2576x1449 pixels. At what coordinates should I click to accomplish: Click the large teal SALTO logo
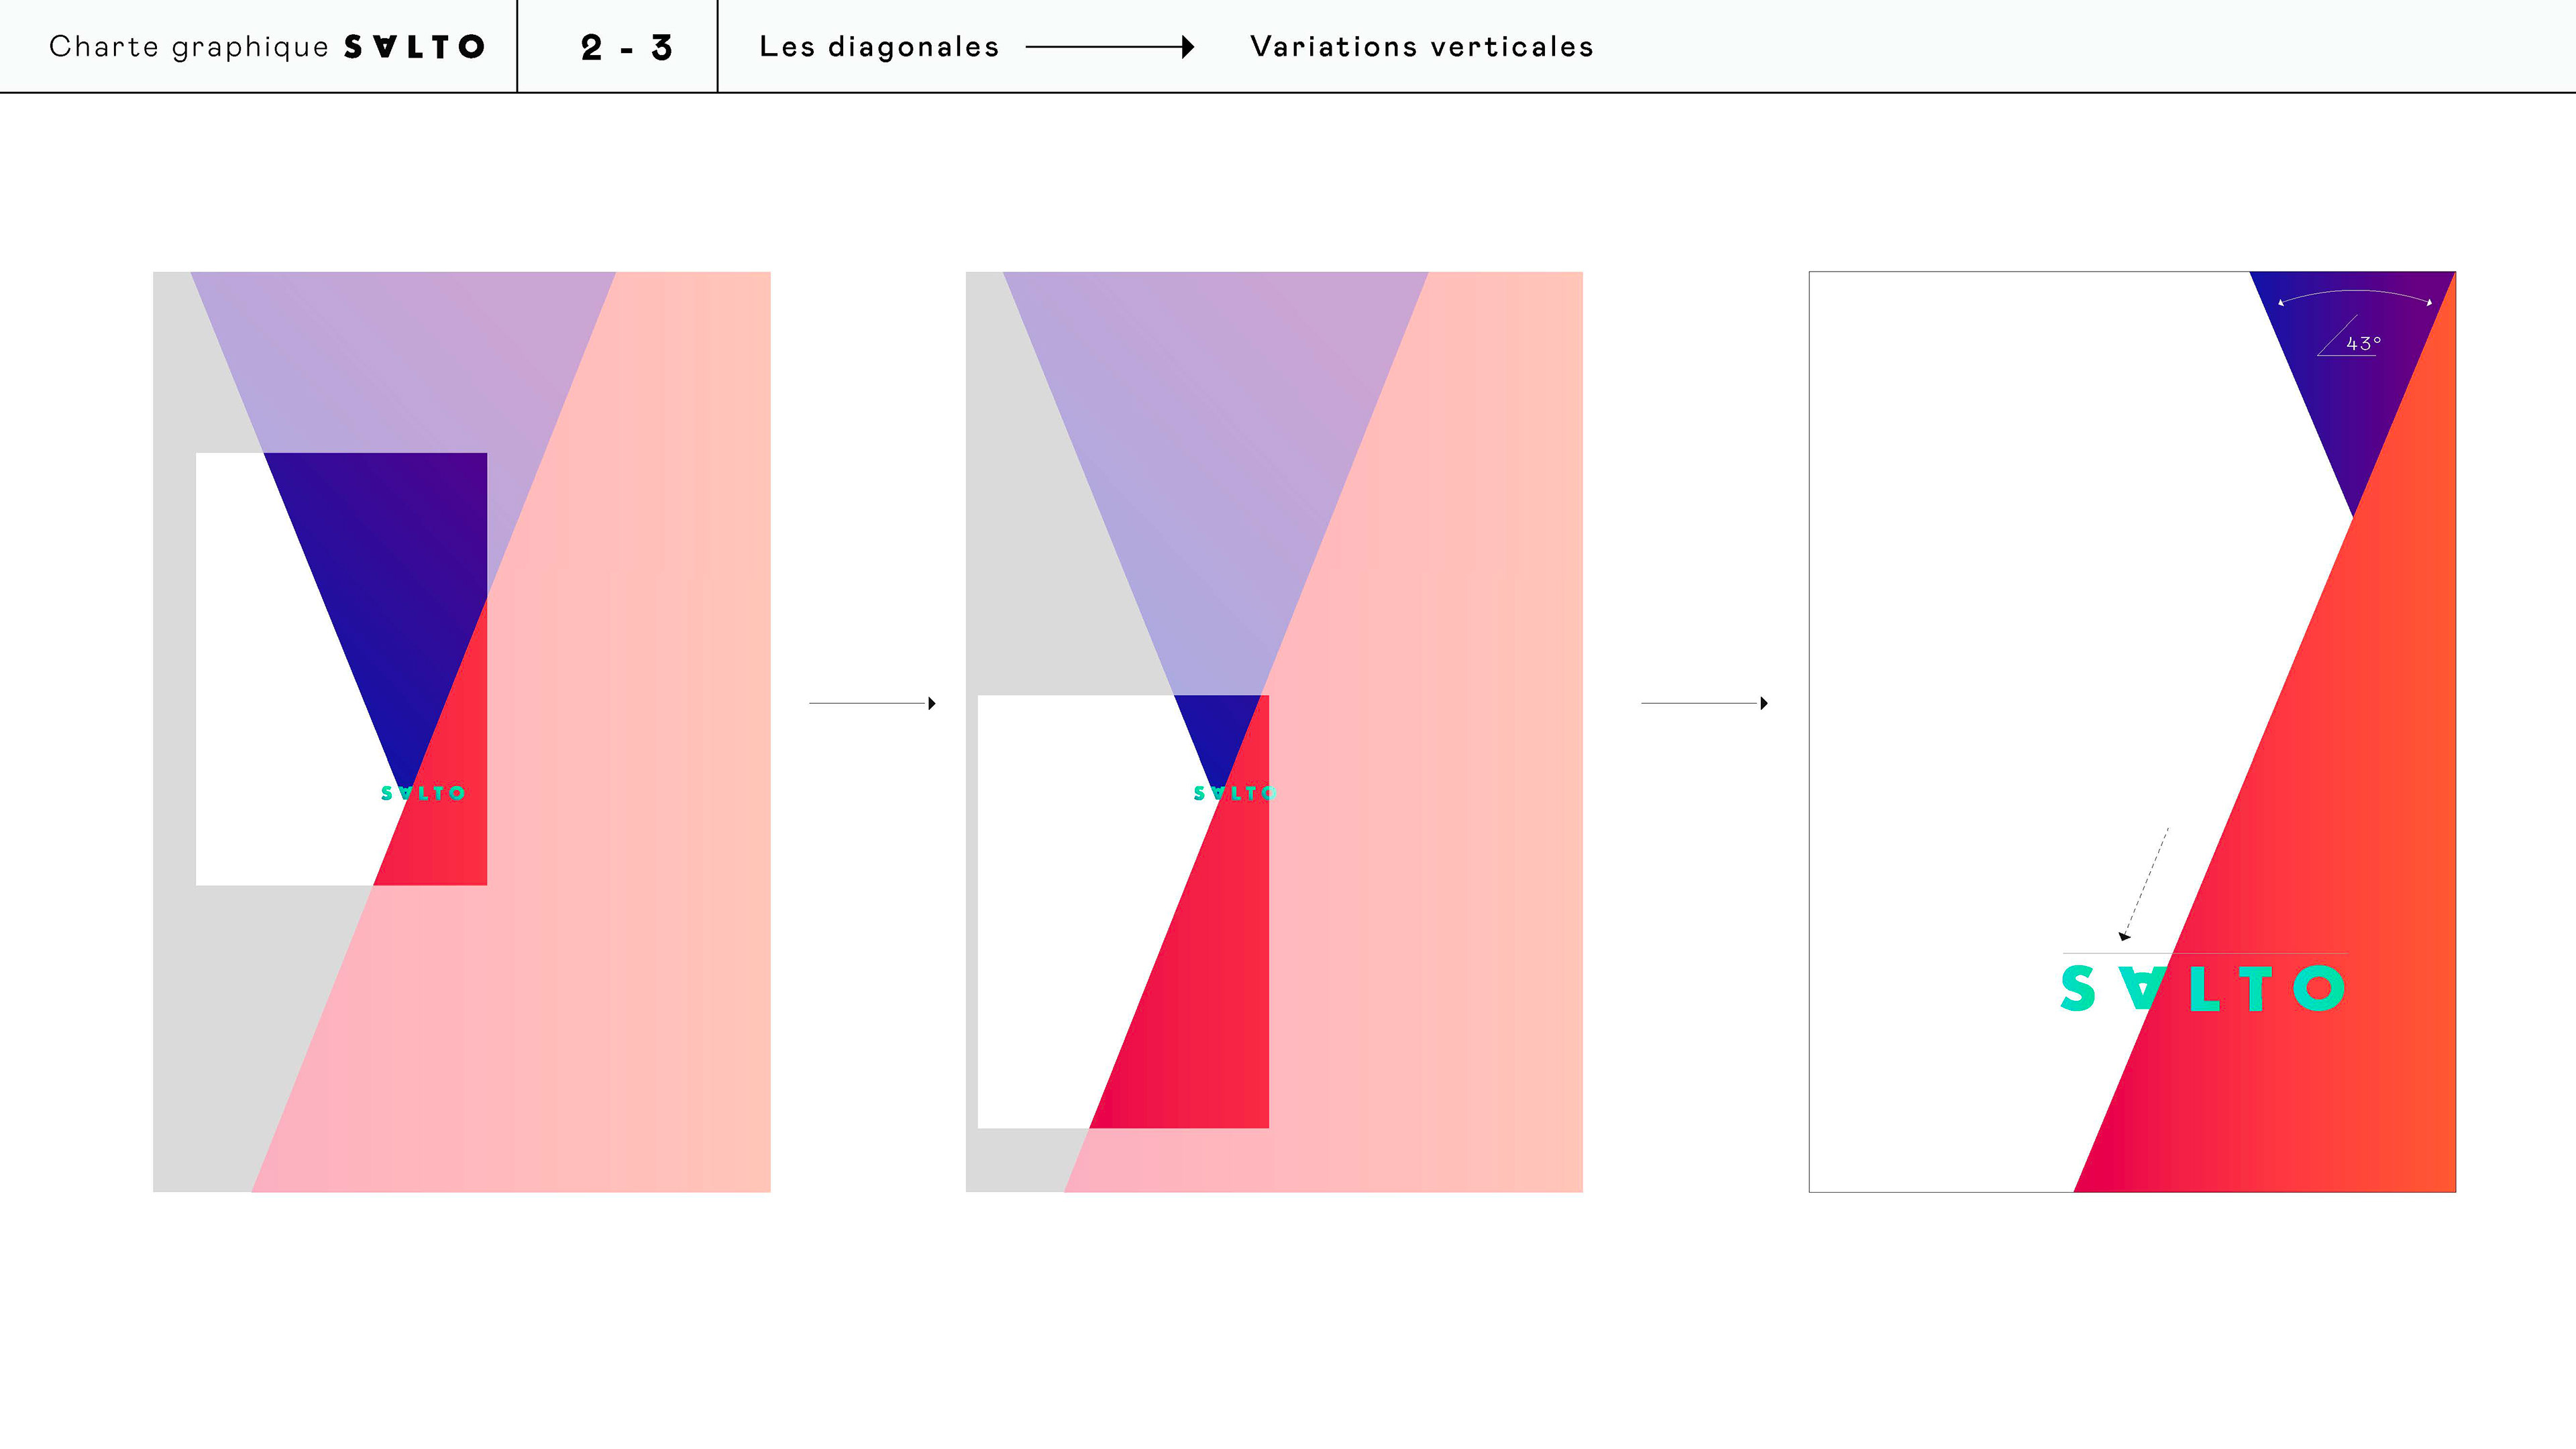[2202, 988]
